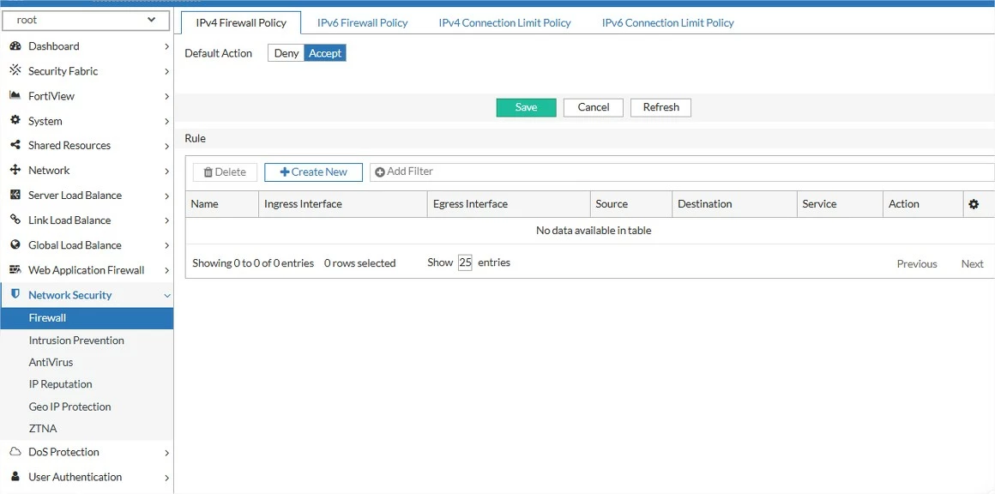Image resolution: width=995 pixels, height=494 pixels.
Task: Sort by Name column header
Action: [222, 204]
